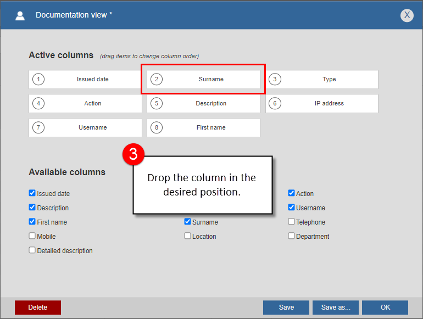Click the user profile icon in header
Image resolution: width=423 pixels, height=319 pixels.
pos(20,15)
